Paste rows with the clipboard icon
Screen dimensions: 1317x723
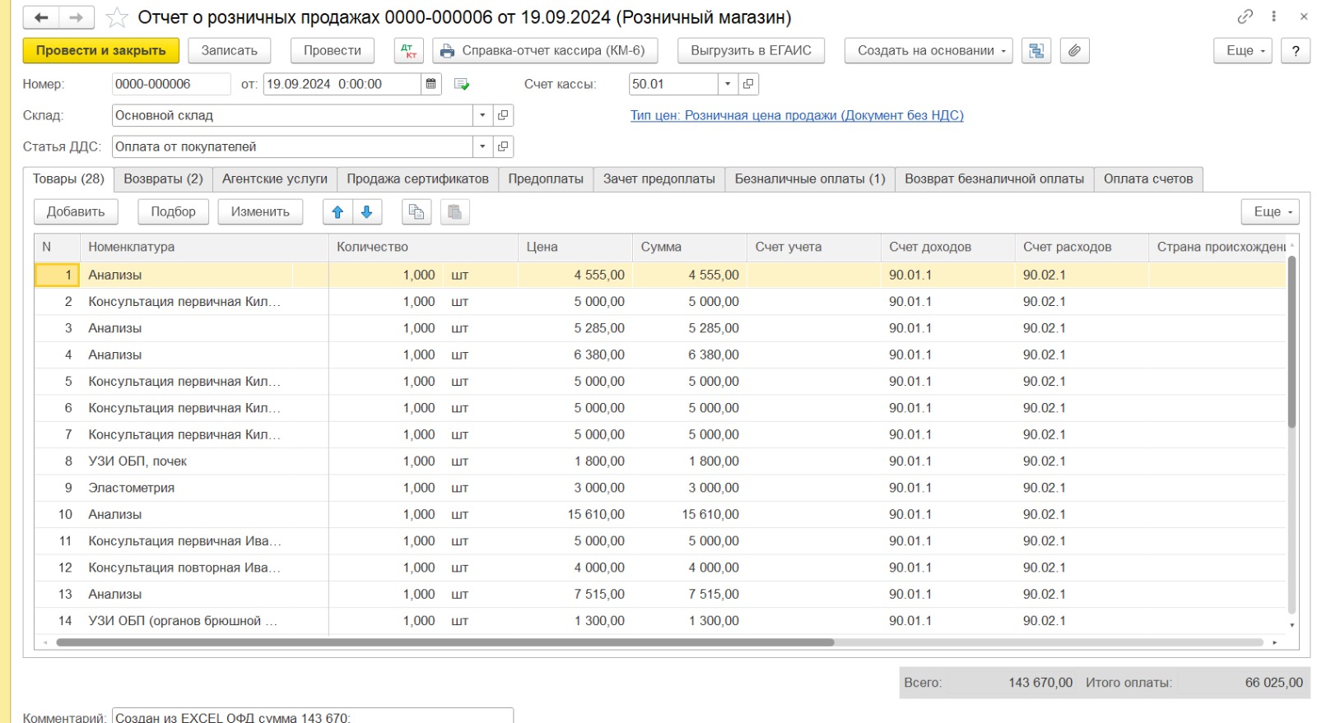pyautogui.click(x=454, y=212)
